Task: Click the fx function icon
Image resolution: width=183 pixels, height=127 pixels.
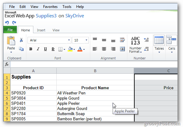Action: click(7, 64)
